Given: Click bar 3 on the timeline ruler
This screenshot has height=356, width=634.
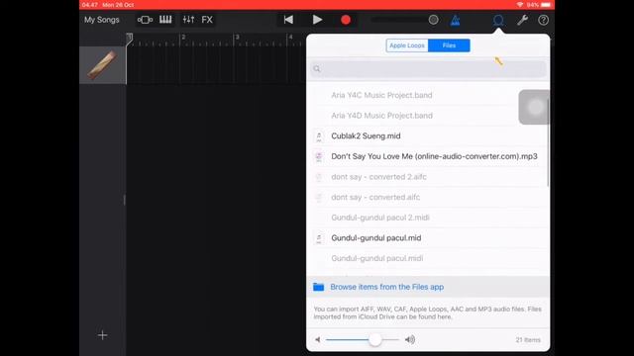Looking at the screenshot, I should click(237, 38).
